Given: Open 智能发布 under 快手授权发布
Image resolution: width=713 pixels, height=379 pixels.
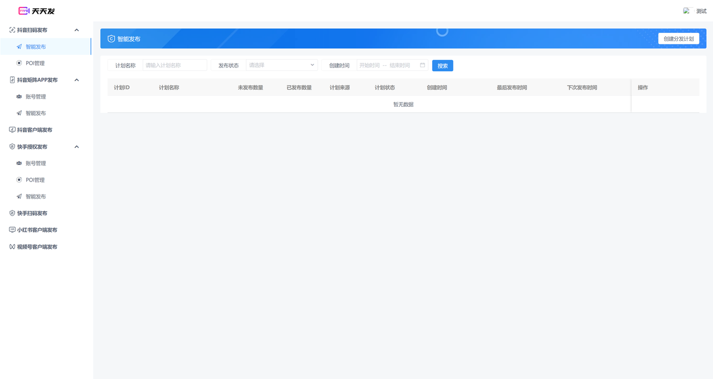Looking at the screenshot, I should point(36,196).
